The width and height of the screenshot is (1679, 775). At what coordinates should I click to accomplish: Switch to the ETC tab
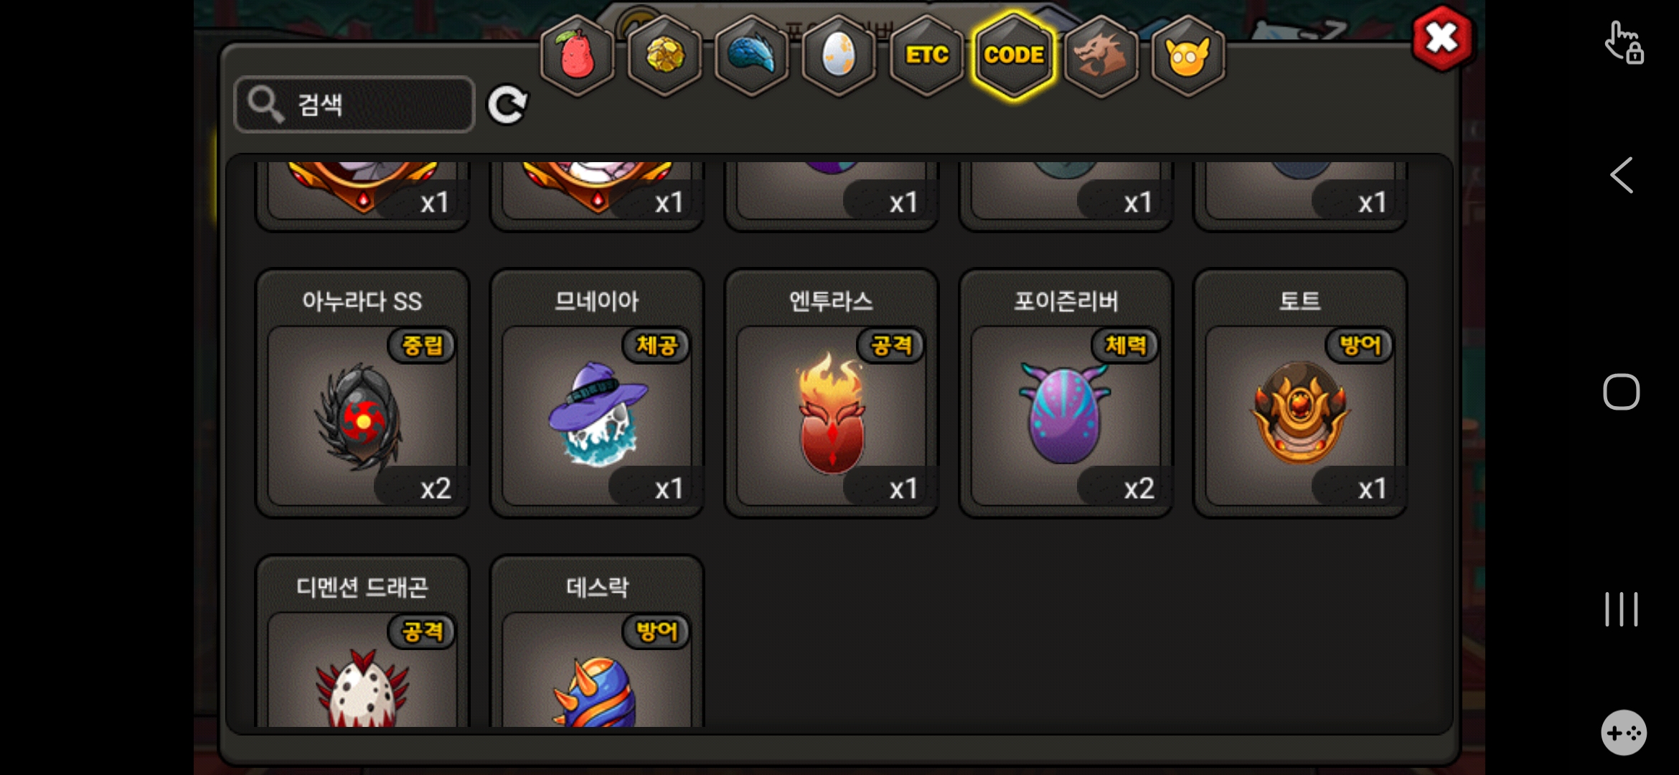click(926, 56)
